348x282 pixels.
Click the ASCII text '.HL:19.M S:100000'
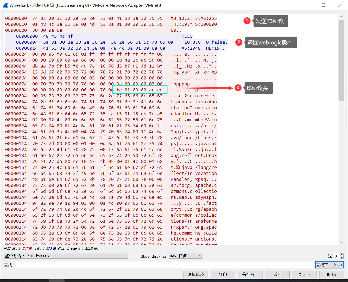(x=194, y=24)
